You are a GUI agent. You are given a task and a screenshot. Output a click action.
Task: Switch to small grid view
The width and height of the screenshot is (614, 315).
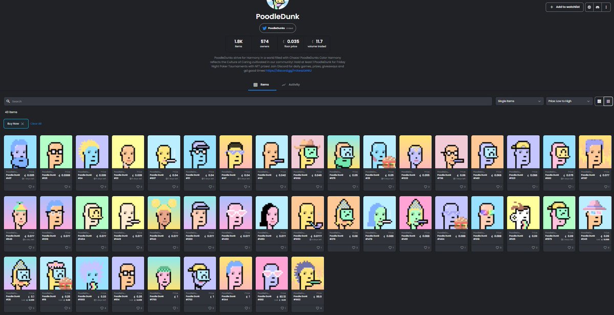[608, 101]
